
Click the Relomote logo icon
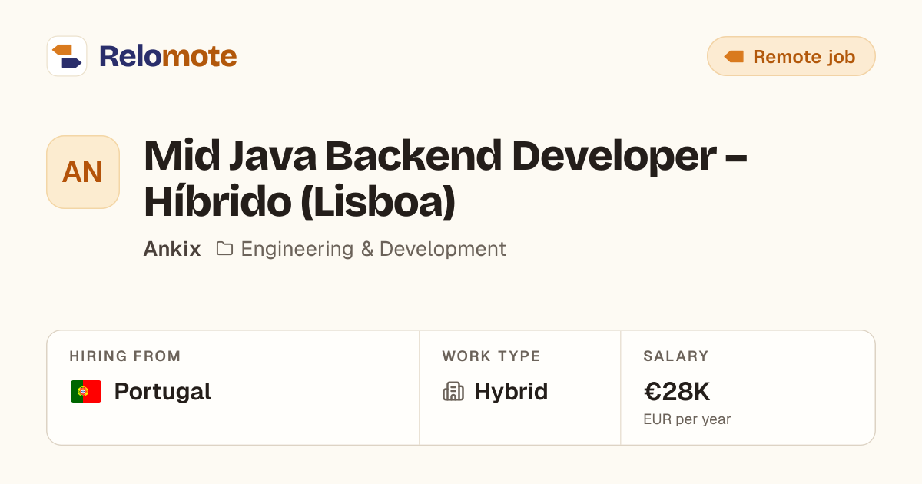pyautogui.click(x=67, y=56)
